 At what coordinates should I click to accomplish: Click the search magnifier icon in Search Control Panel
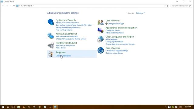click(190, 6)
